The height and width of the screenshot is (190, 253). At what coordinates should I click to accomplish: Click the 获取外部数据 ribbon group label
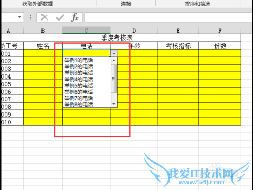(x=37, y=4)
